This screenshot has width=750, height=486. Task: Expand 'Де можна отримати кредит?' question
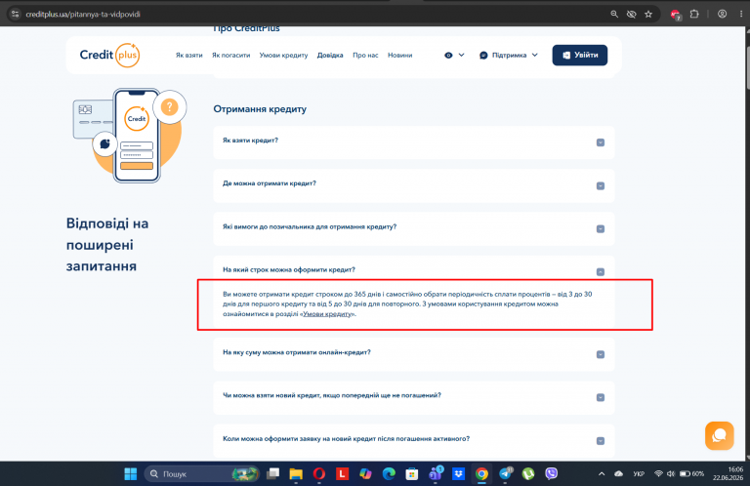coord(414,185)
